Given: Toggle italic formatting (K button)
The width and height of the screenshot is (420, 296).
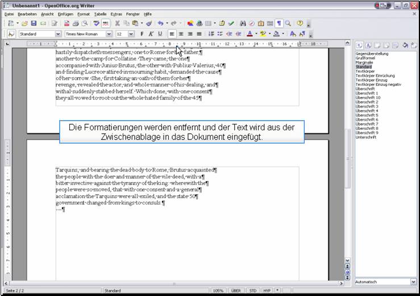Looking at the screenshot, I should (151, 34).
